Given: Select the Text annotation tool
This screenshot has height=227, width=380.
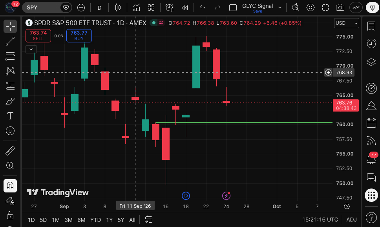Looking at the screenshot, I should [10, 116].
